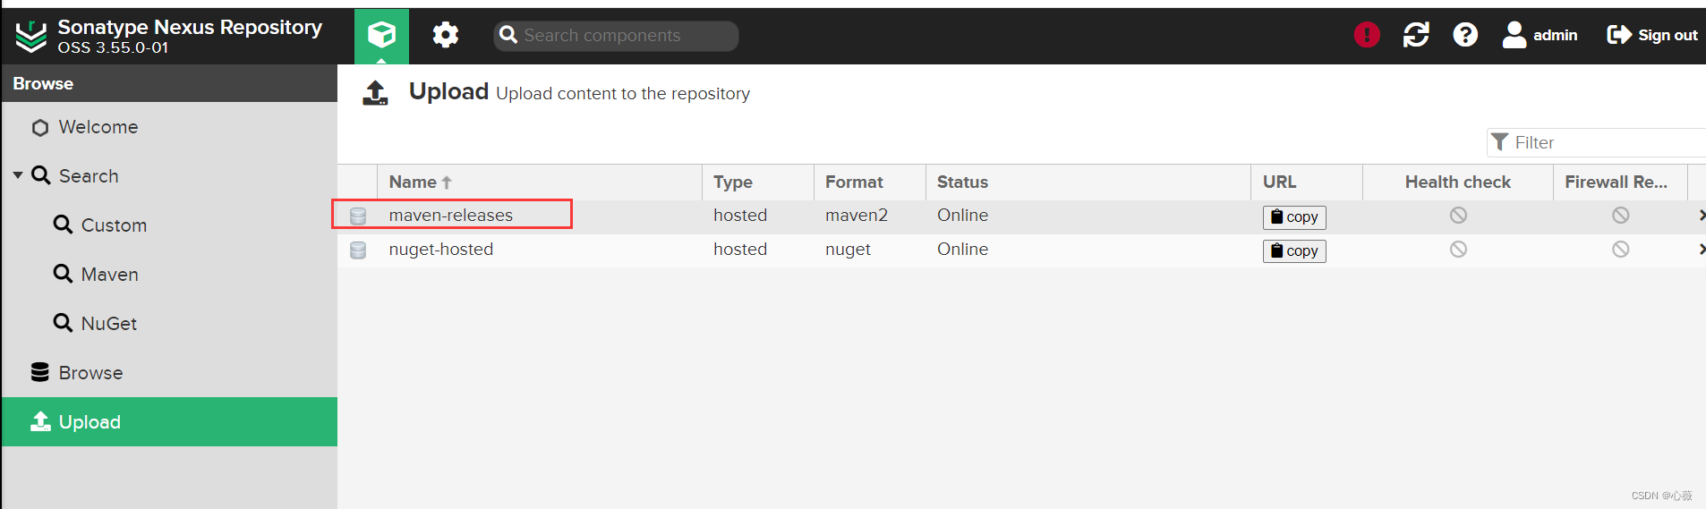Click the Upload page title icon

[376, 92]
